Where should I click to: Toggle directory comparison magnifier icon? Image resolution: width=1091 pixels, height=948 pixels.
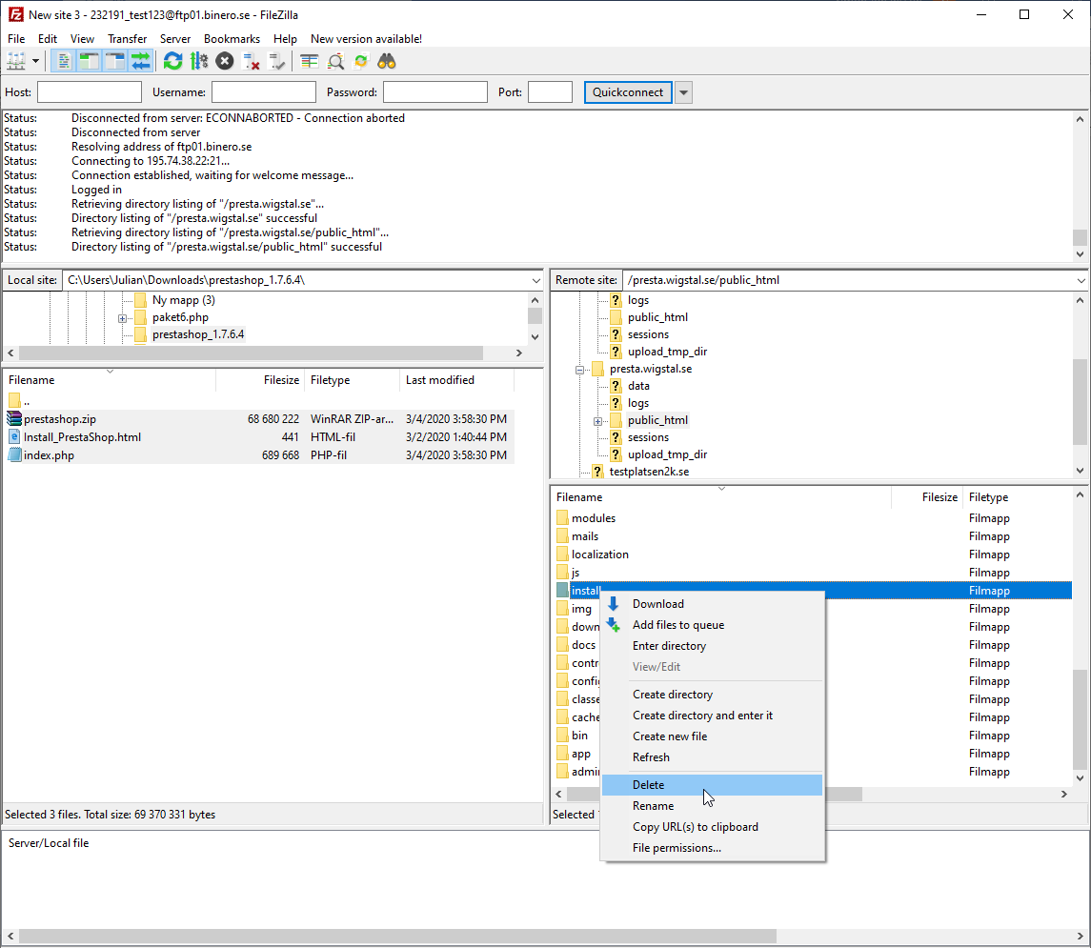(x=335, y=61)
